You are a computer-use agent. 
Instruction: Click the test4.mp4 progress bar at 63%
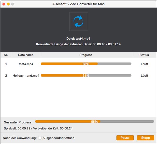(86, 64)
